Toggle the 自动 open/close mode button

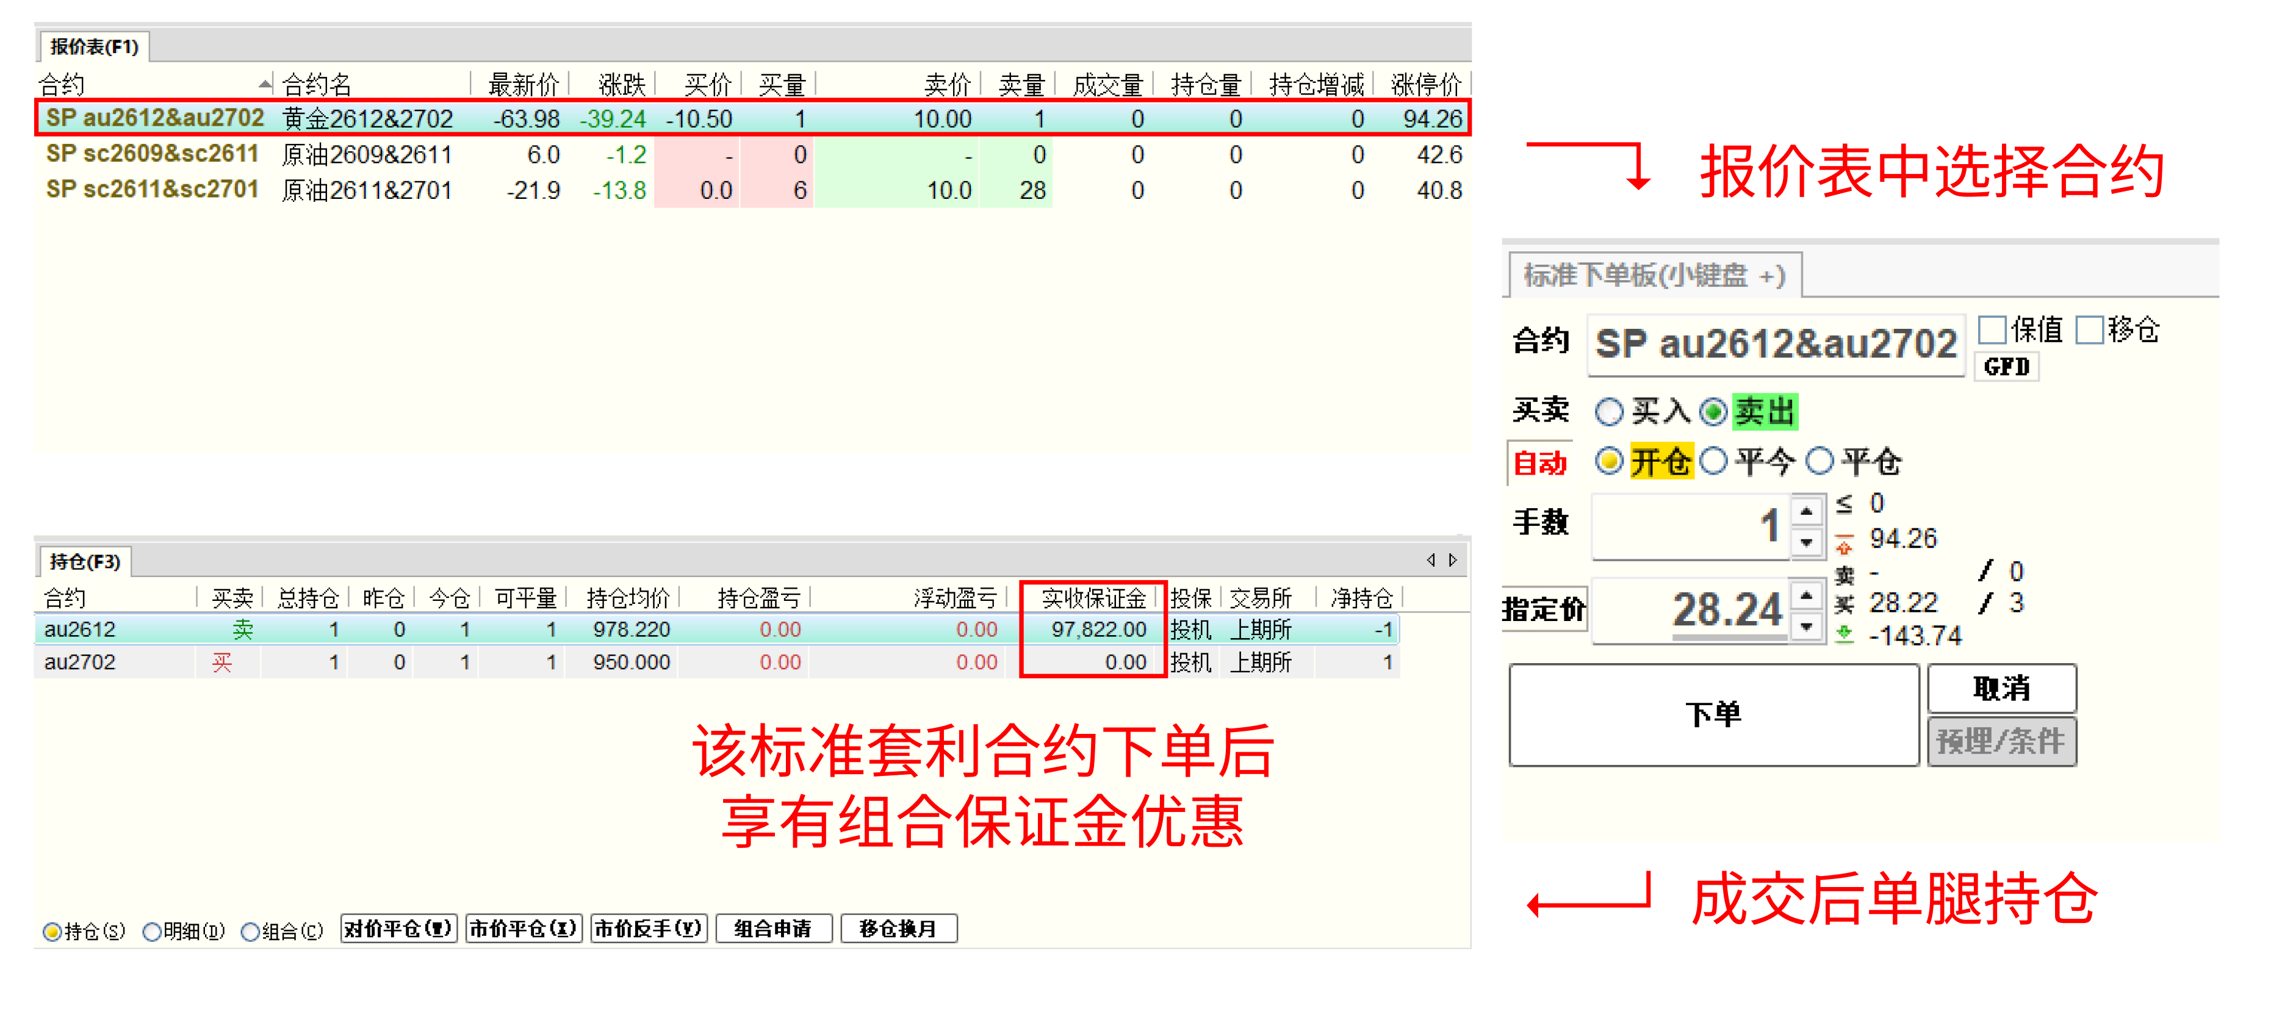(x=1540, y=463)
